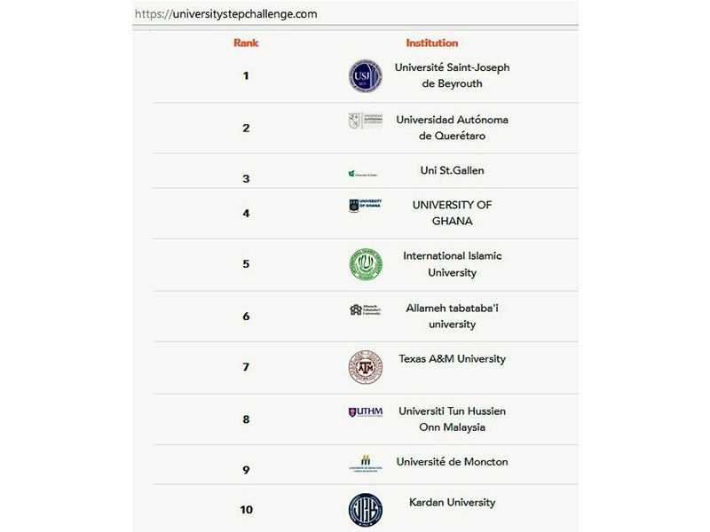Click International Islamic University green seal

tap(366, 264)
